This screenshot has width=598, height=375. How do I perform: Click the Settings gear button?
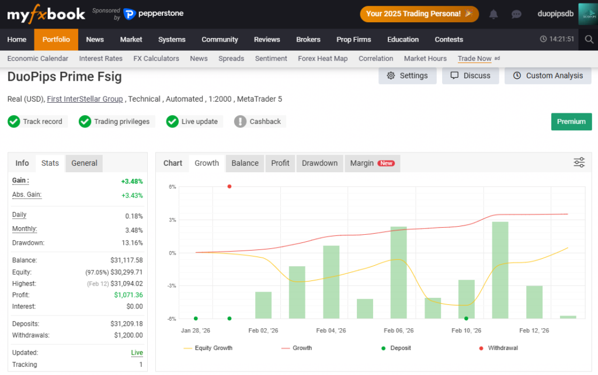(407, 75)
